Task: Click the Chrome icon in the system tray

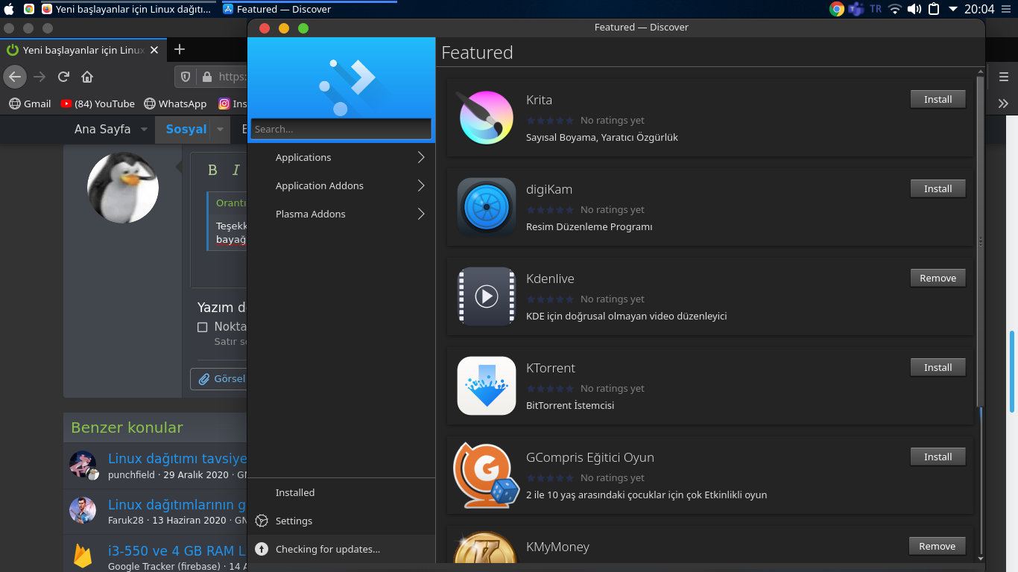Action: click(837, 9)
